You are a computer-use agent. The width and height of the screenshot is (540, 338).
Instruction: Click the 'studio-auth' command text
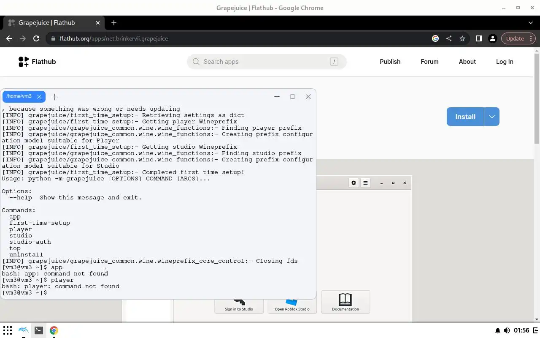tap(30, 242)
